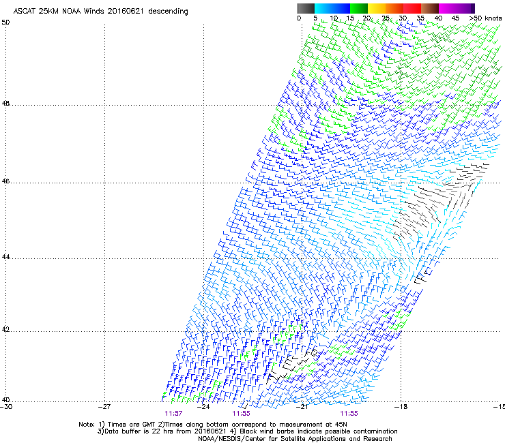
Task: Click the 11:55 time stamp right of -21
Action: (349, 414)
